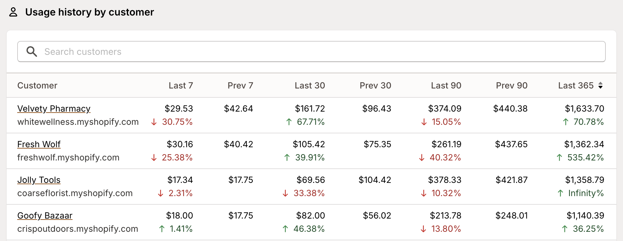Image resolution: width=623 pixels, height=241 pixels.
Task: Click the red down arrow next to 30.75%
Action: (153, 122)
